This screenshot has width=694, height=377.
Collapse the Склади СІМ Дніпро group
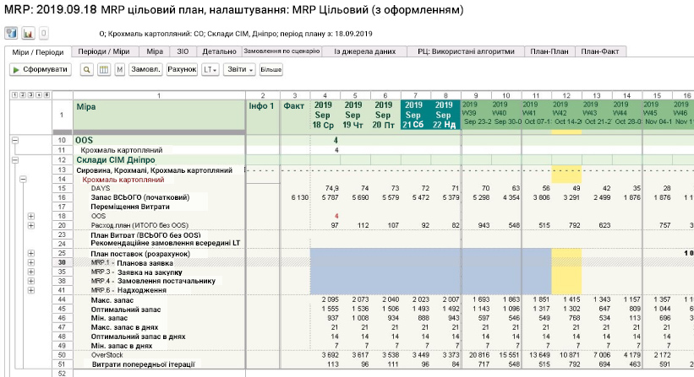tap(15, 160)
